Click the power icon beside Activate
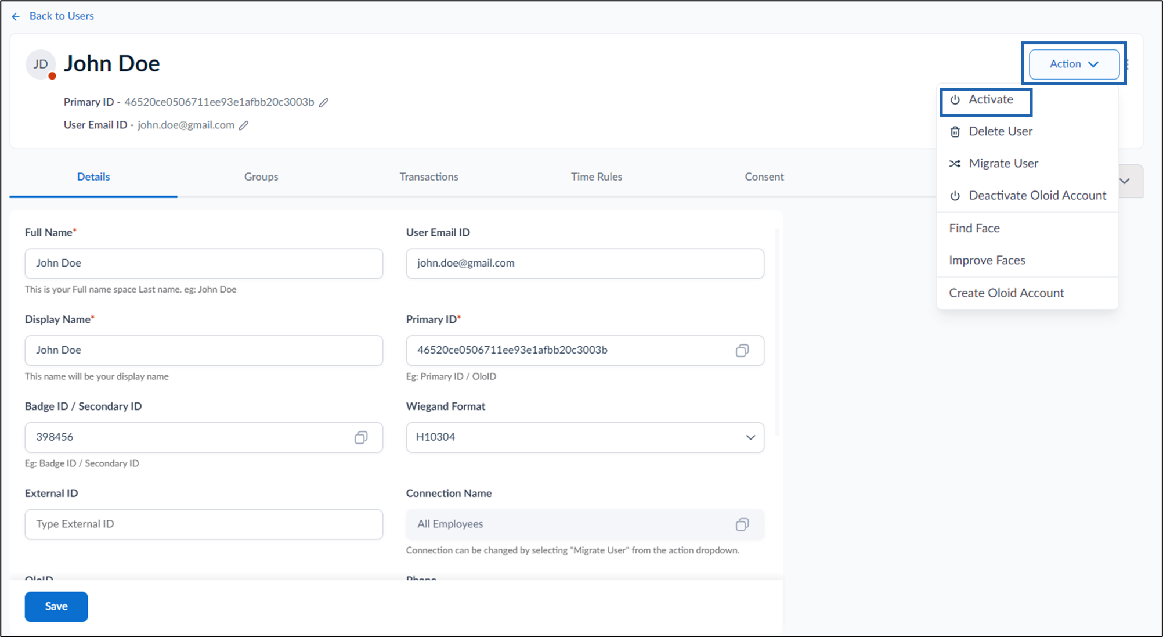 coord(955,100)
